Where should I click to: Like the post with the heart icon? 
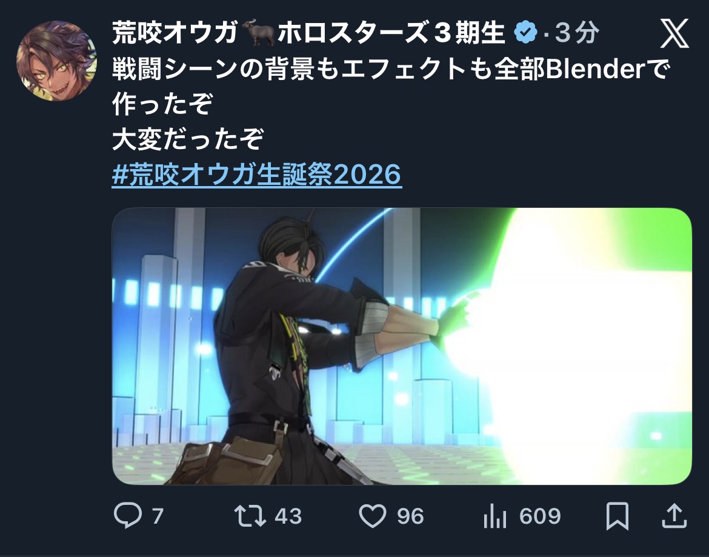click(373, 516)
